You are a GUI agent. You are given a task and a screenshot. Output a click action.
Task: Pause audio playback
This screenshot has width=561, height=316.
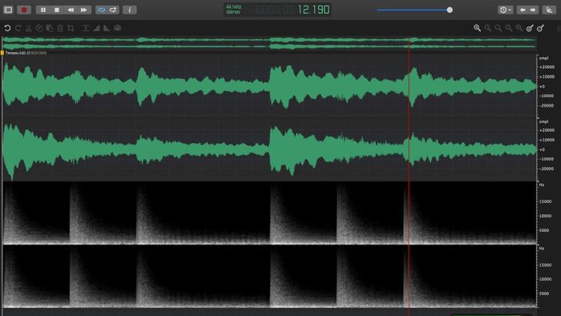[x=43, y=10]
